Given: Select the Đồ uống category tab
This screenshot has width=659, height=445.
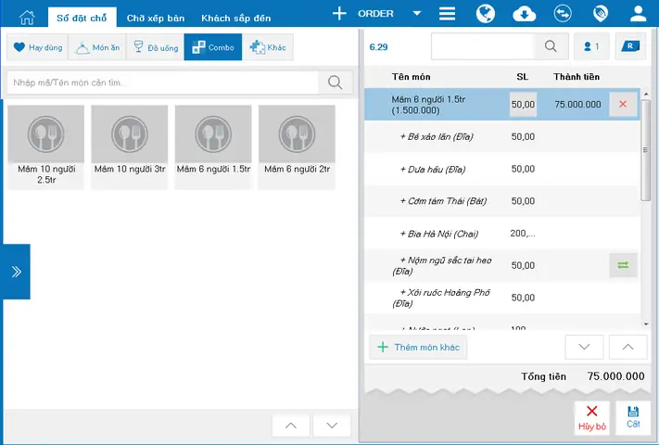Looking at the screenshot, I should coord(155,47).
